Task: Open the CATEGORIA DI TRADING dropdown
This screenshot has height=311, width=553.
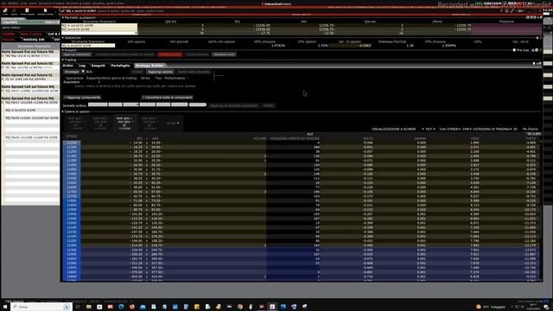Action: [x=493, y=129]
